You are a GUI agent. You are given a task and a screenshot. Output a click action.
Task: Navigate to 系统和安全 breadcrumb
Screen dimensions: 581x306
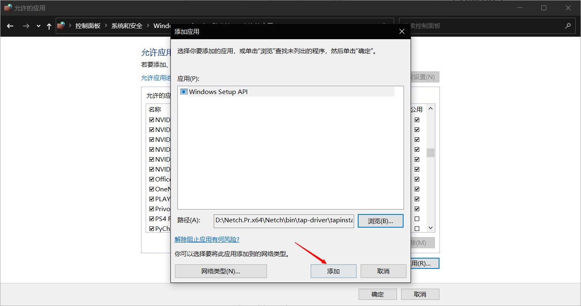pyautogui.click(x=127, y=26)
